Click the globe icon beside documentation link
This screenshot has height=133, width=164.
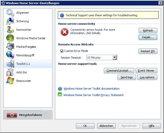tap(60, 89)
